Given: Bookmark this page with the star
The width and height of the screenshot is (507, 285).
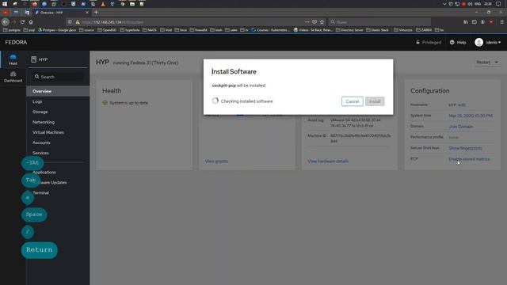Looking at the screenshot, I should (322, 22).
